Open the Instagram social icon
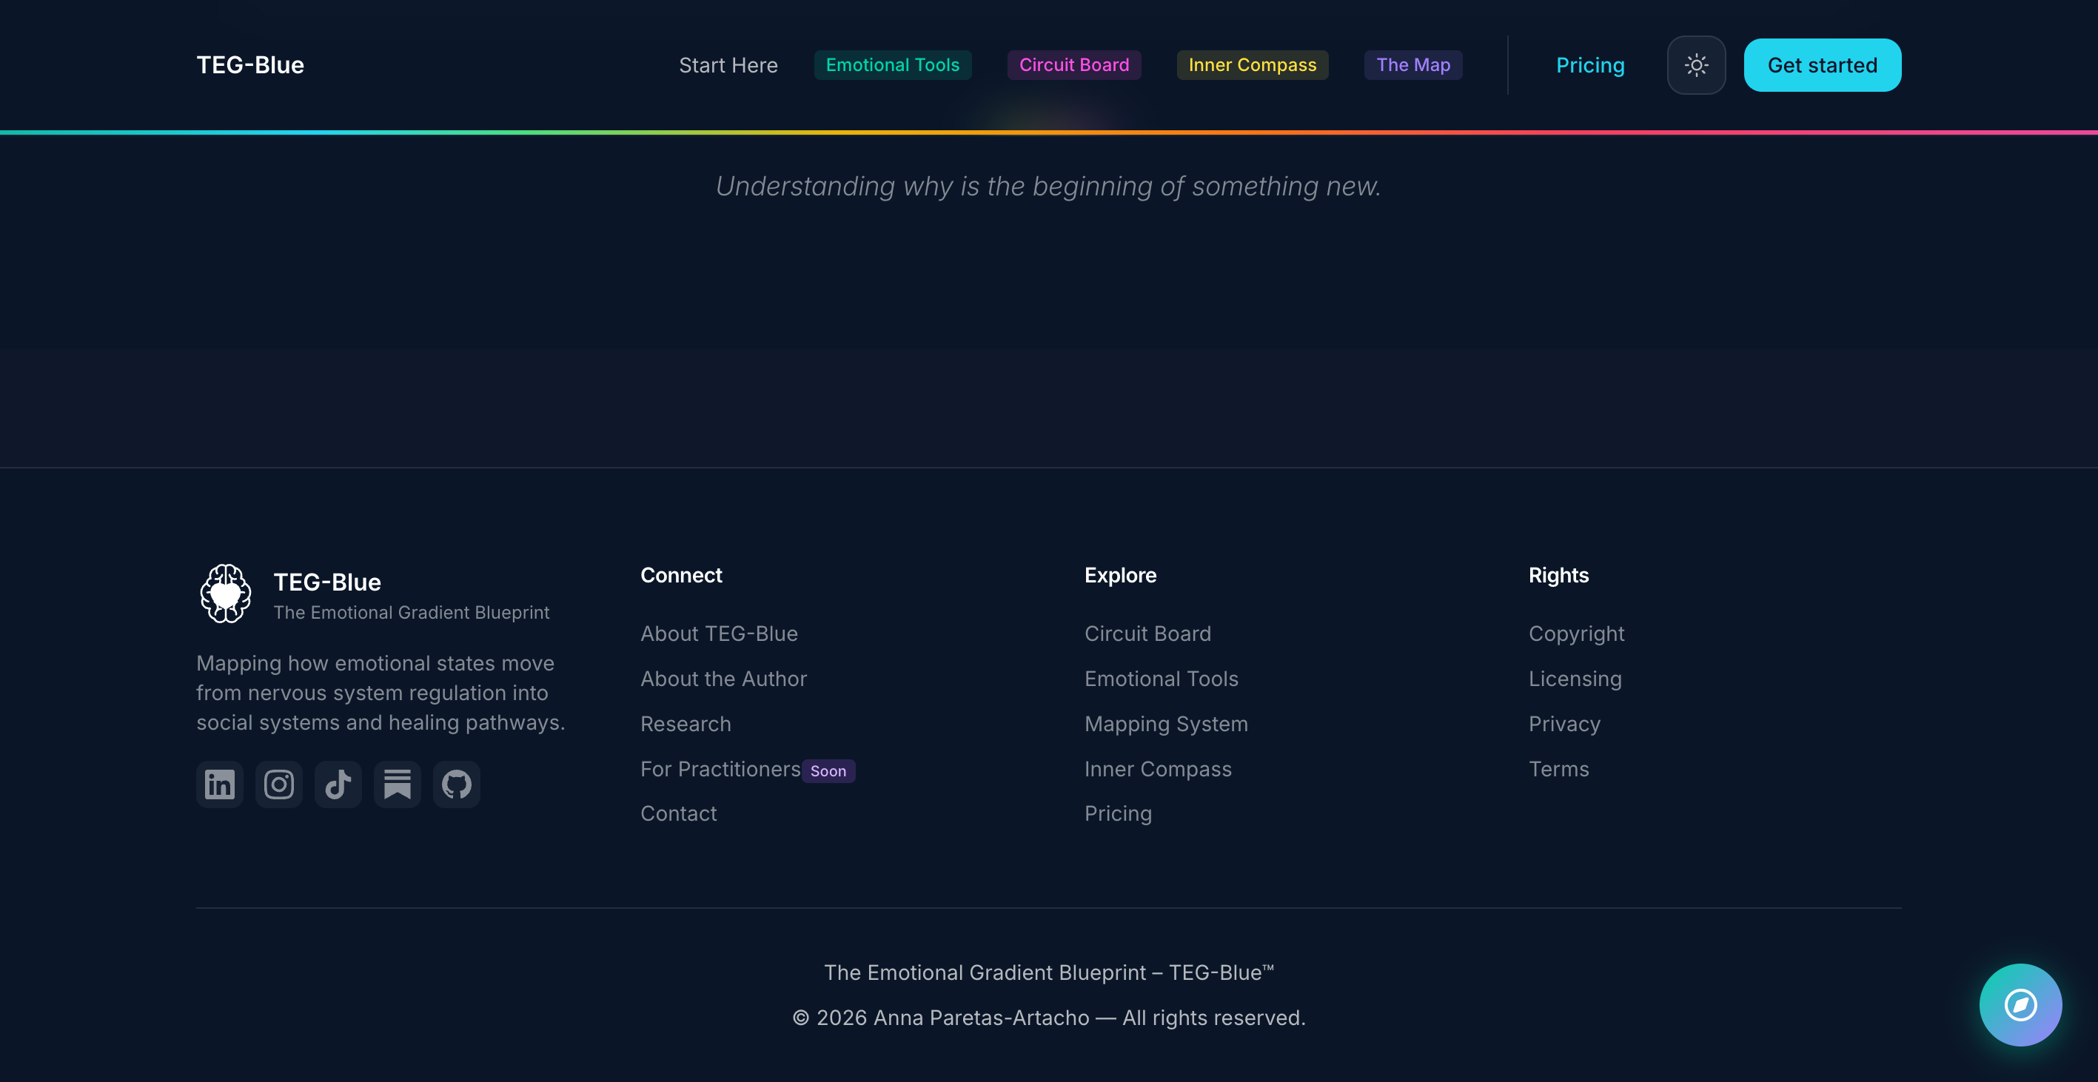This screenshot has height=1082, width=2098. click(278, 784)
